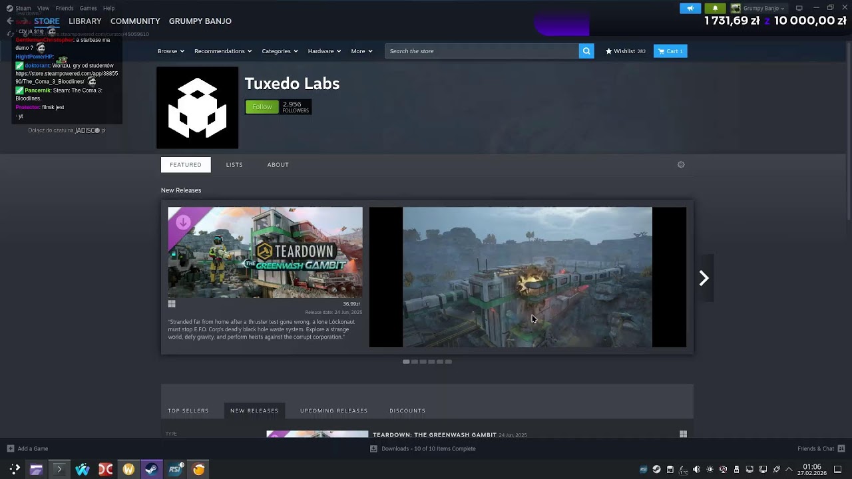Viewport: 852px width, 479px height.
Task: Click the large gameplay screenshot preview
Action: pos(527,277)
